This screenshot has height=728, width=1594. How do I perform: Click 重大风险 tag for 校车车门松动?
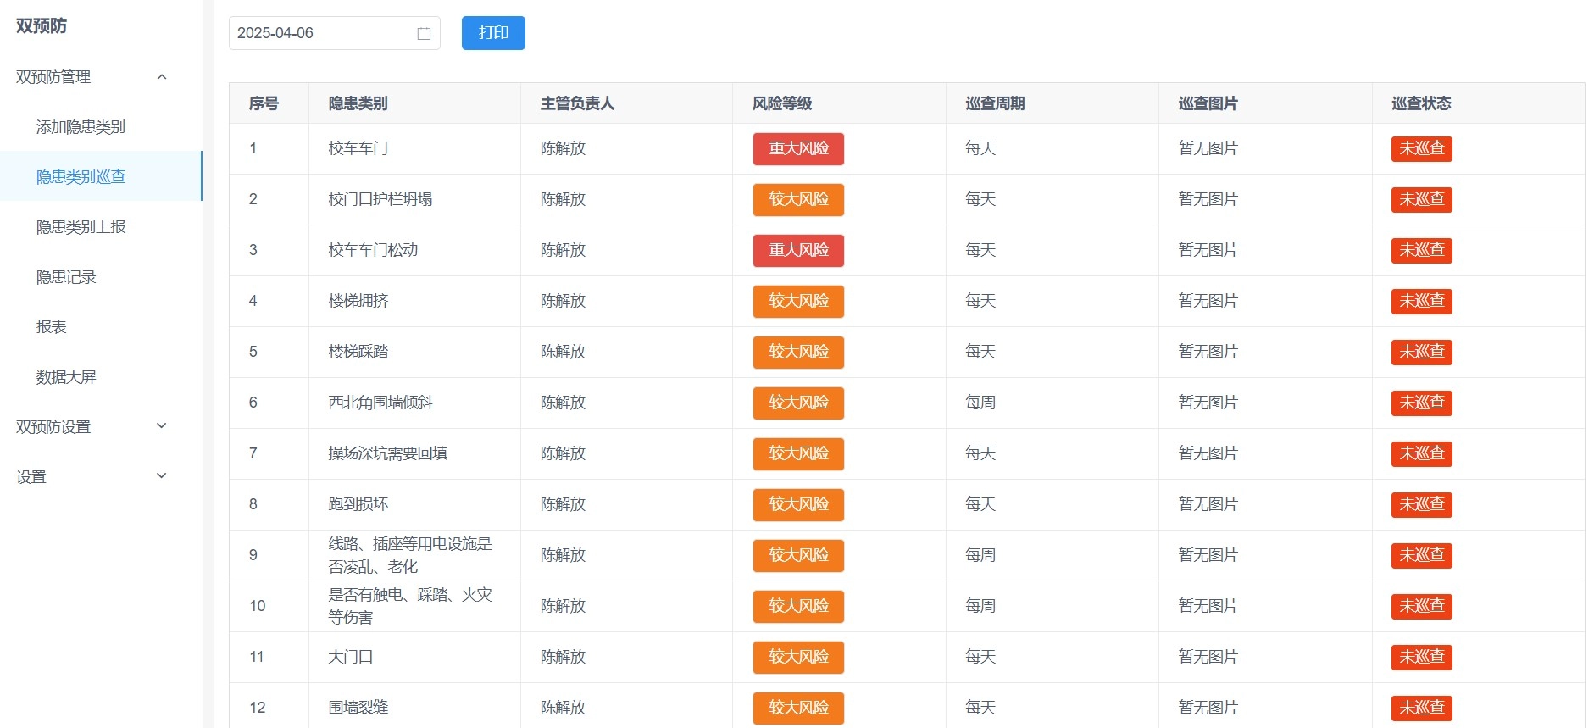797,251
